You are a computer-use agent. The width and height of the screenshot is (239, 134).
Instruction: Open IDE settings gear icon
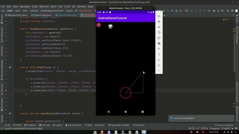(232, 11)
